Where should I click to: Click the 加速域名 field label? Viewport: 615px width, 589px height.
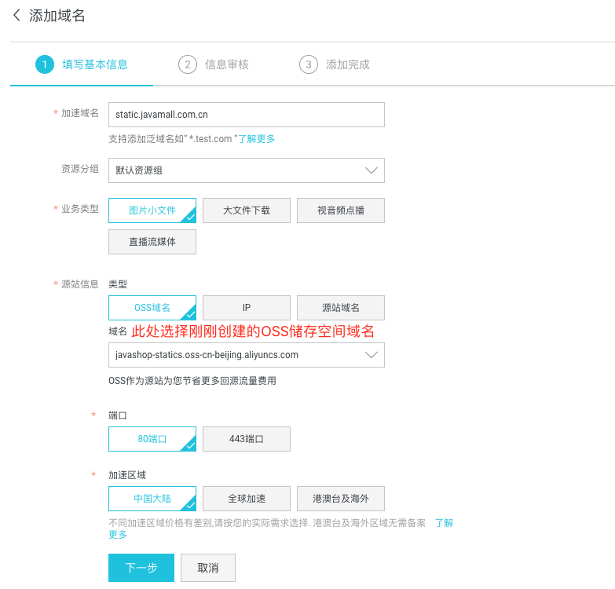pos(80,113)
